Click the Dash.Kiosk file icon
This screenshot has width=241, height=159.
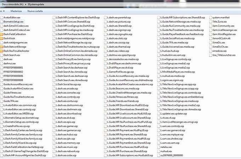(x=2, y=38)
